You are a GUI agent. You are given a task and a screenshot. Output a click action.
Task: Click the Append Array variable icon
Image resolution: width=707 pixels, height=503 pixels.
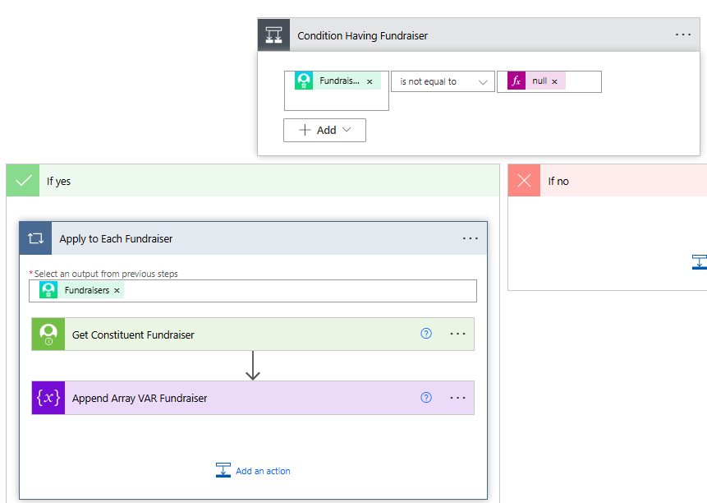pos(48,398)
